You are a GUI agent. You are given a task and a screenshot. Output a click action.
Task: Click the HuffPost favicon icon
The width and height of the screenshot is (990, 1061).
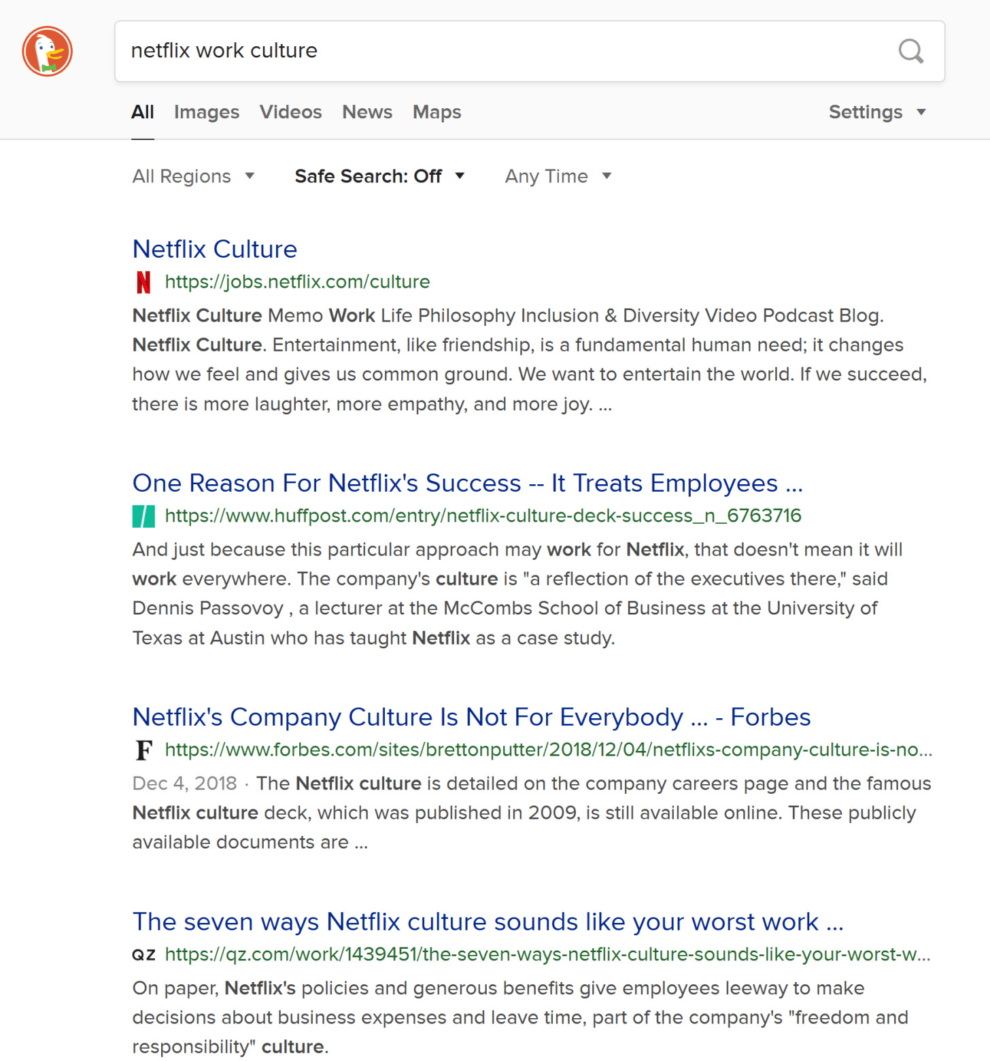[143, 516]
